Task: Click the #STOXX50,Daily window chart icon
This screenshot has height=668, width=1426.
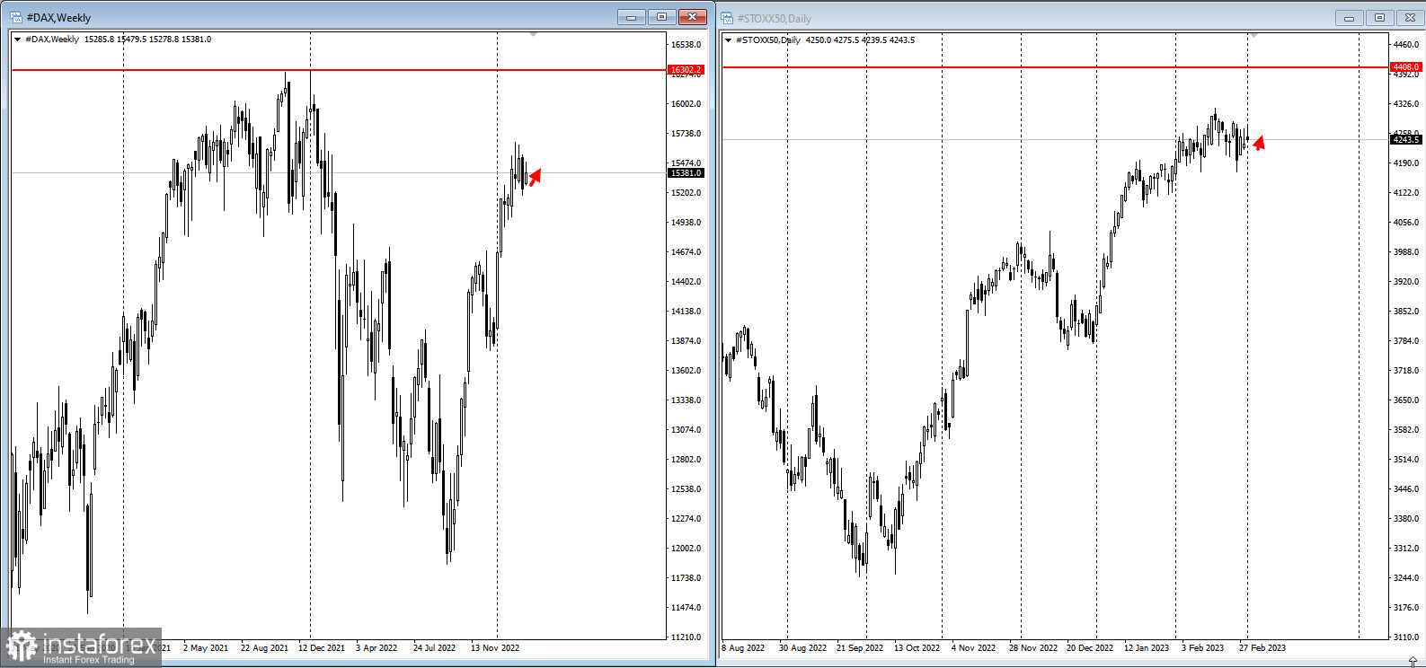Action: (x=727, y=18)
